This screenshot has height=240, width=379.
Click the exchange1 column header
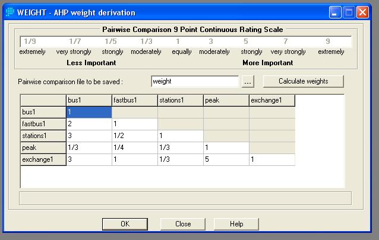coord(271,100)
